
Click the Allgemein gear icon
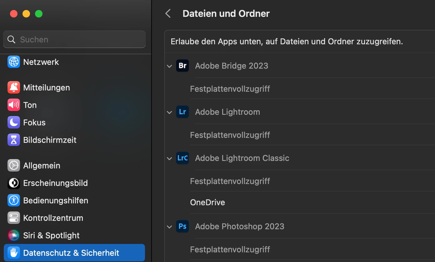(x=14, y=166)
